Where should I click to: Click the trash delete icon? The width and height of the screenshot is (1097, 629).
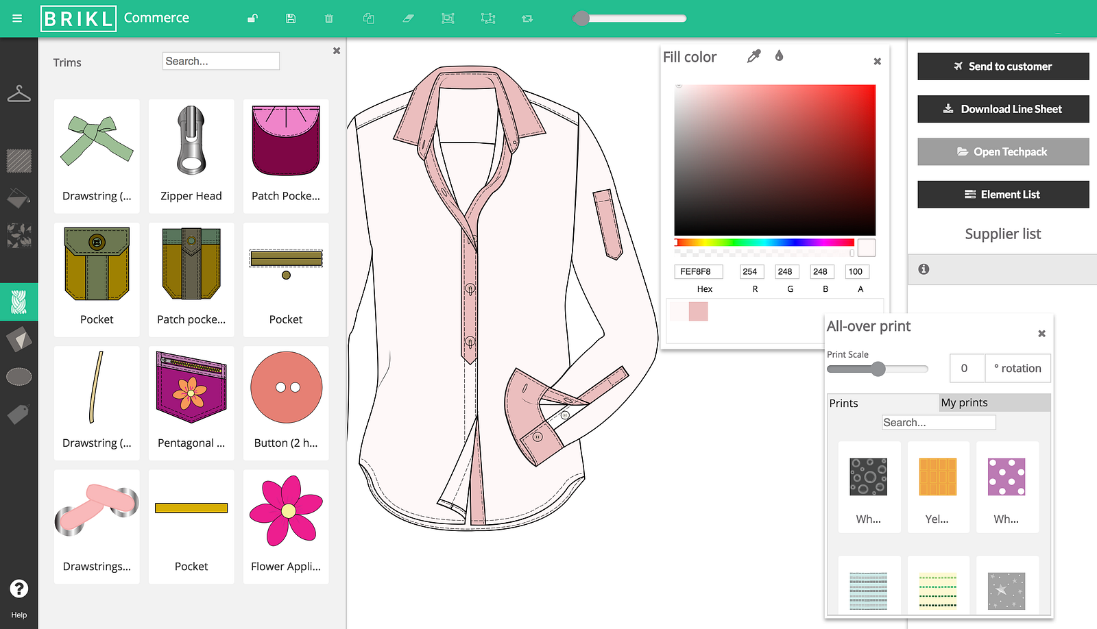coord(329,18)
